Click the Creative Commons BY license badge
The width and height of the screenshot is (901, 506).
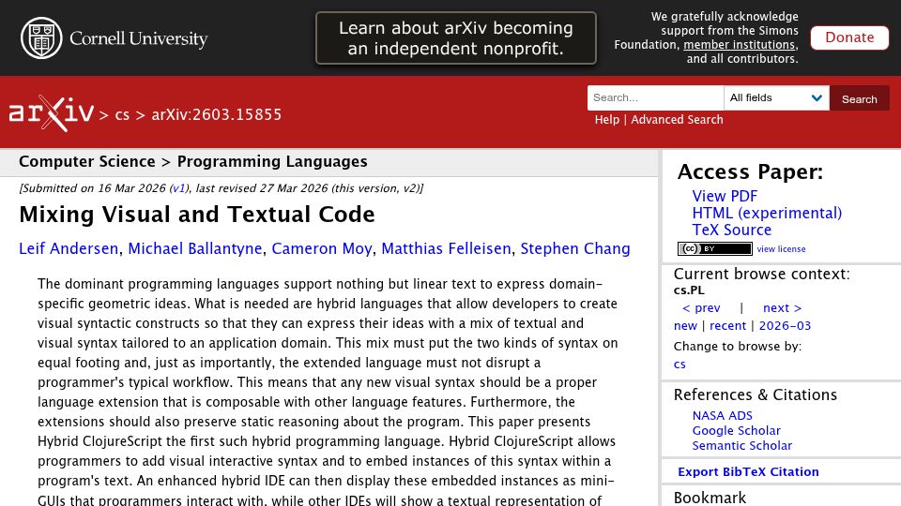pos(714,248)
